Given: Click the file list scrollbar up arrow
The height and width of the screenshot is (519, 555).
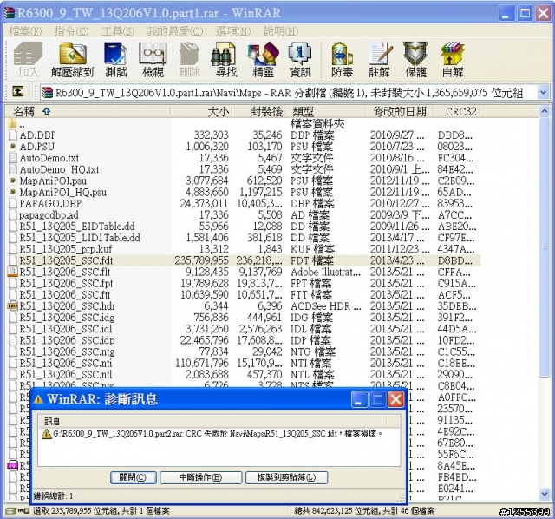Looking at the screenshot, I should (545, 111).
